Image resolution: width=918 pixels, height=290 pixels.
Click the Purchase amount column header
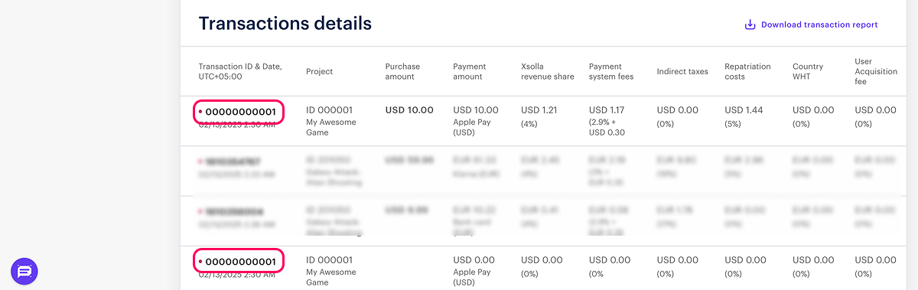click(x=402, y=71)
